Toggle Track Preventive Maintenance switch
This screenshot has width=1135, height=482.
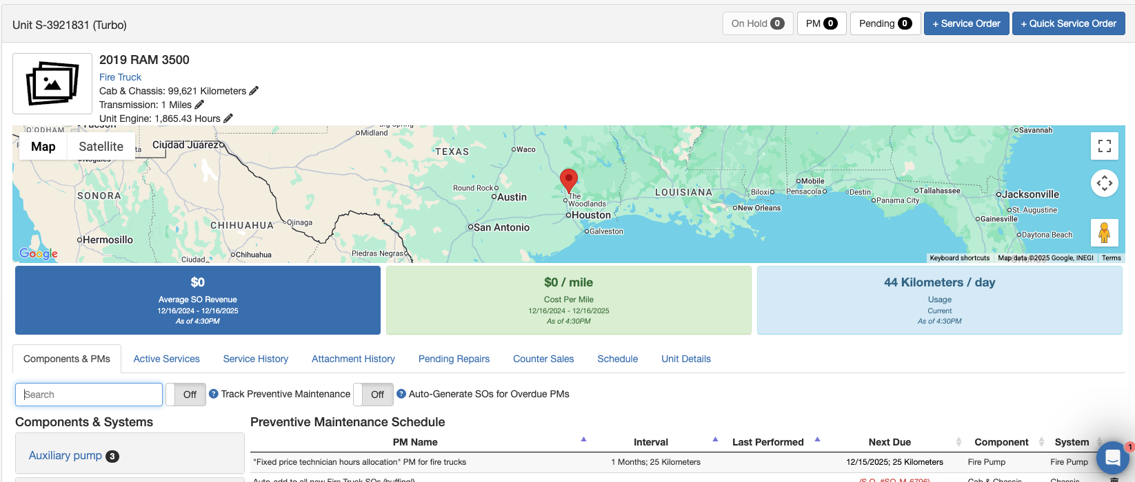(186, 395)
